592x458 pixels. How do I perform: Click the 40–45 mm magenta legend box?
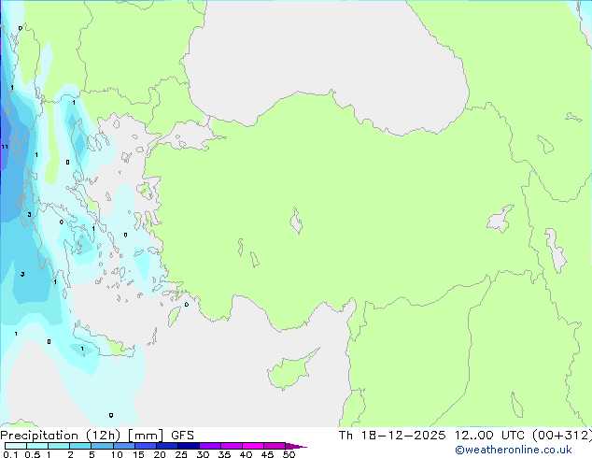coord(253,446)
